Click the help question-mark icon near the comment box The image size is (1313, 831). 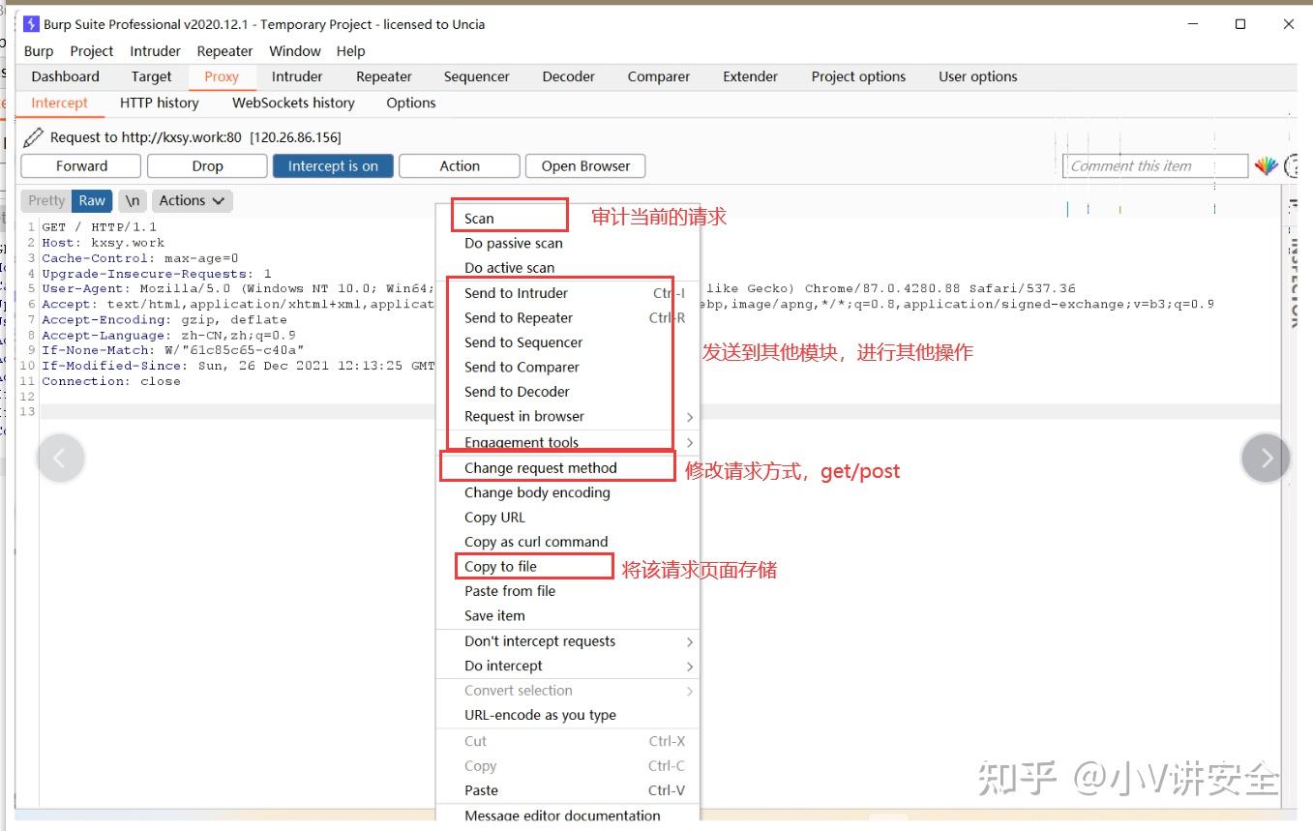pyautogui.click(x=1297, y=165)
